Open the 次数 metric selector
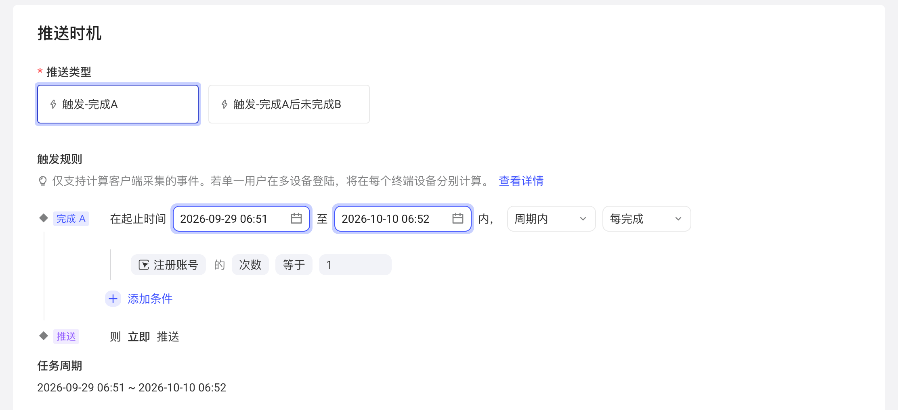The image size is (898, 410). (250, 265)
